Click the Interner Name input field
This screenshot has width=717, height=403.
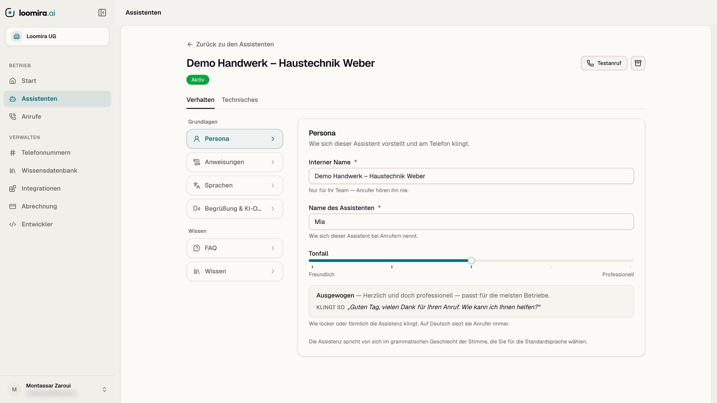[471, 176]
